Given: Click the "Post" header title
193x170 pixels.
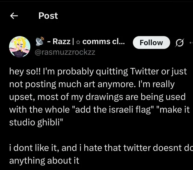Looking at the screenshot, I should tap(48, 16).
